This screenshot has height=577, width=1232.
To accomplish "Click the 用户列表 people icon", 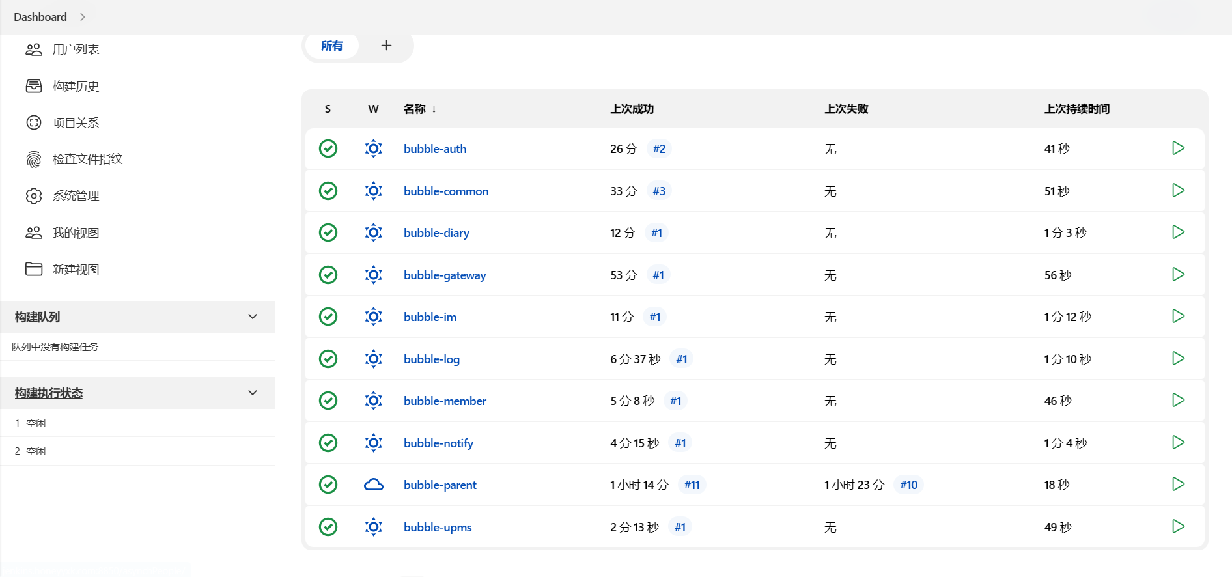I will click(x=34, y=49).
